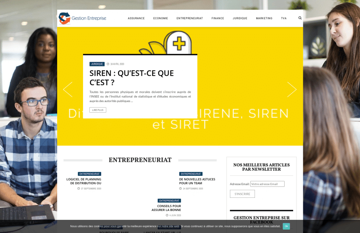This screenshot has height=233, width=360.
Task: Open the Assurance menu item
Action: click(136, 19)
